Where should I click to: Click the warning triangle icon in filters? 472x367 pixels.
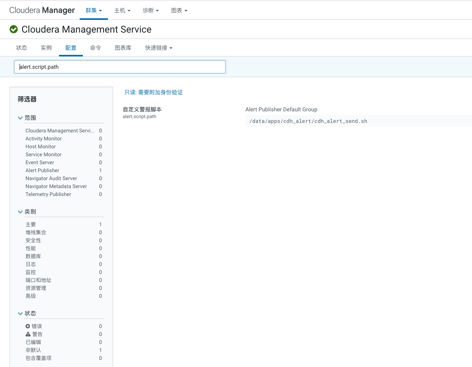click(28, 334)
